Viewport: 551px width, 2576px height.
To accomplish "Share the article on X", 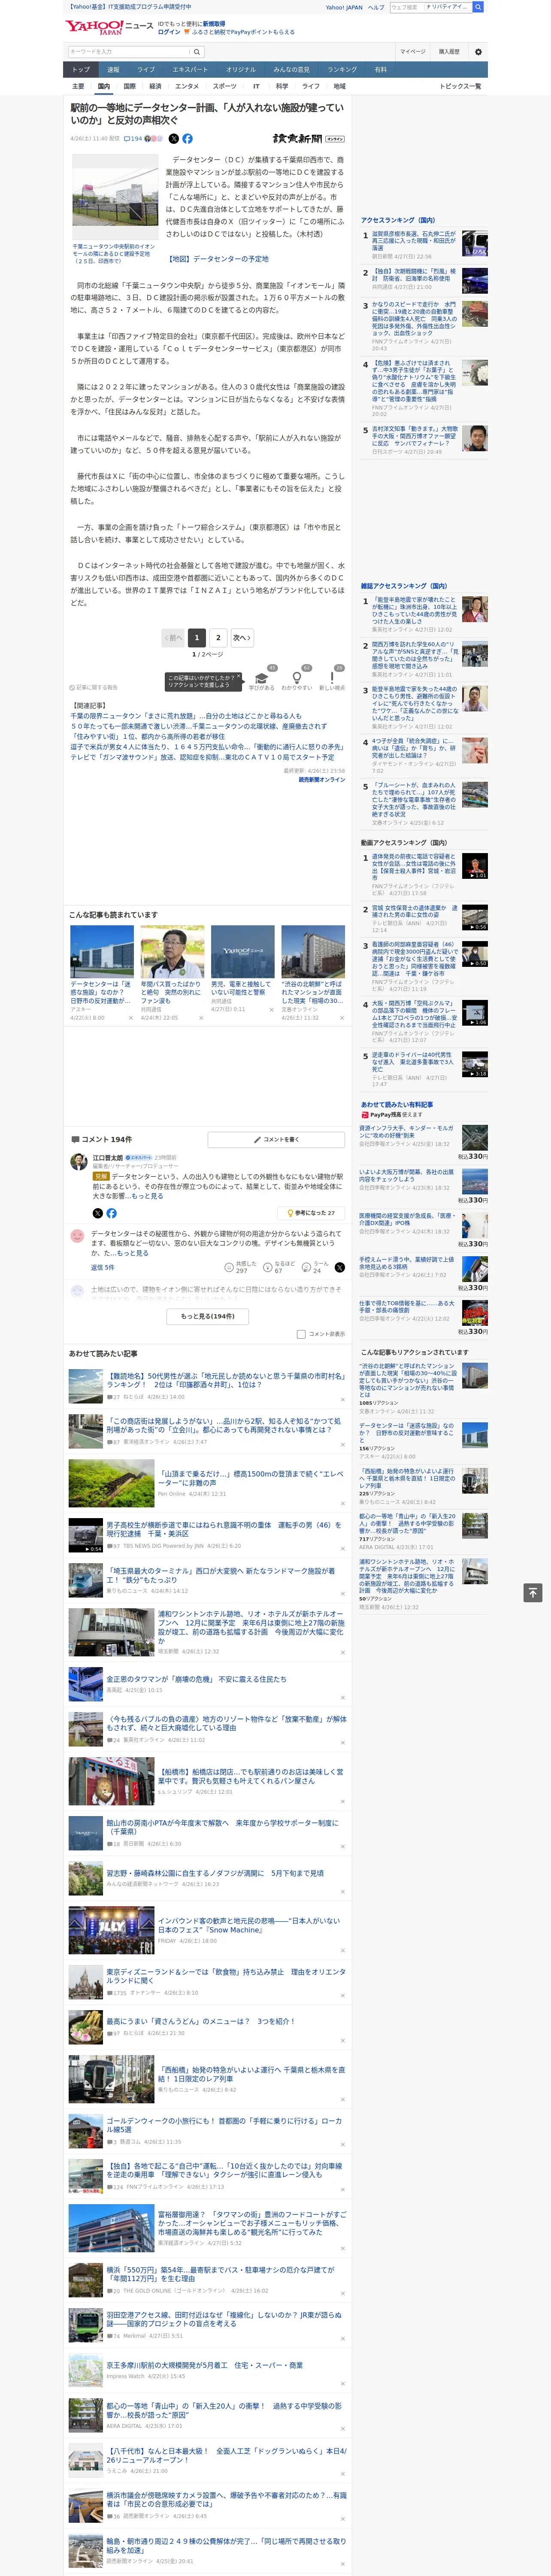I will pyautogui.click(x=174, y=139).
